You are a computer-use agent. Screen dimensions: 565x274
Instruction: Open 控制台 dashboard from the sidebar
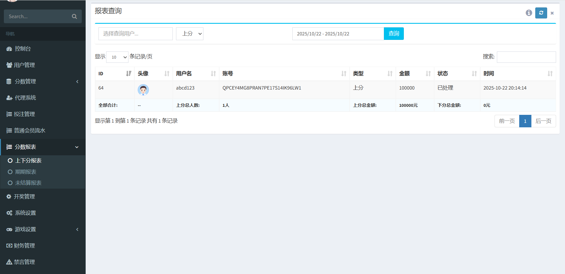(23, 49)
